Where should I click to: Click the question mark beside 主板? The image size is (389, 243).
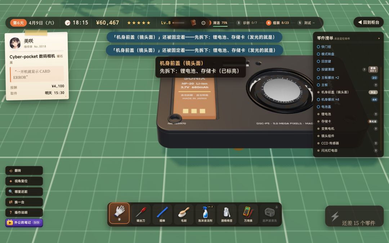pos(376,85)
